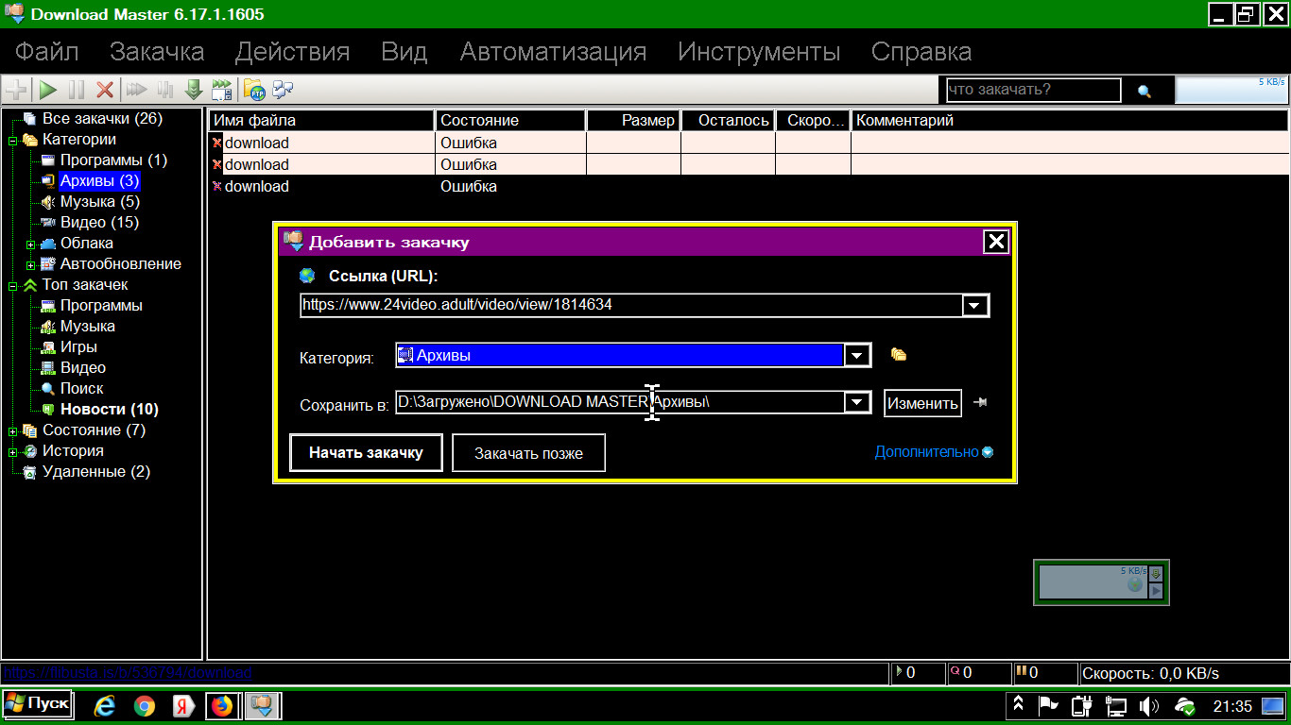Click the Начать закачку button
The image size is (1291, 725).
coord(366,452)
